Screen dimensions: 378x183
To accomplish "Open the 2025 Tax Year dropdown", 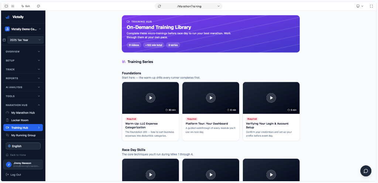I will [25, 40].
